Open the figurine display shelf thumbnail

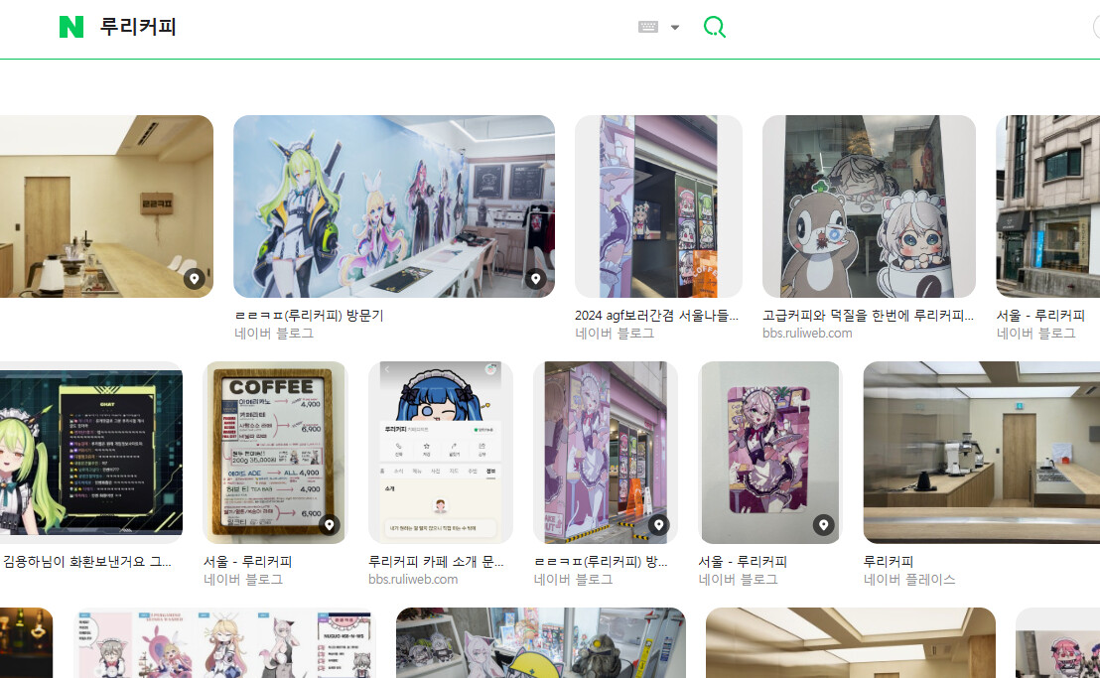pyautogui.click(x=541, y=643)
